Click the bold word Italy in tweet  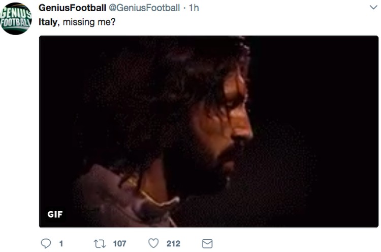48,22
